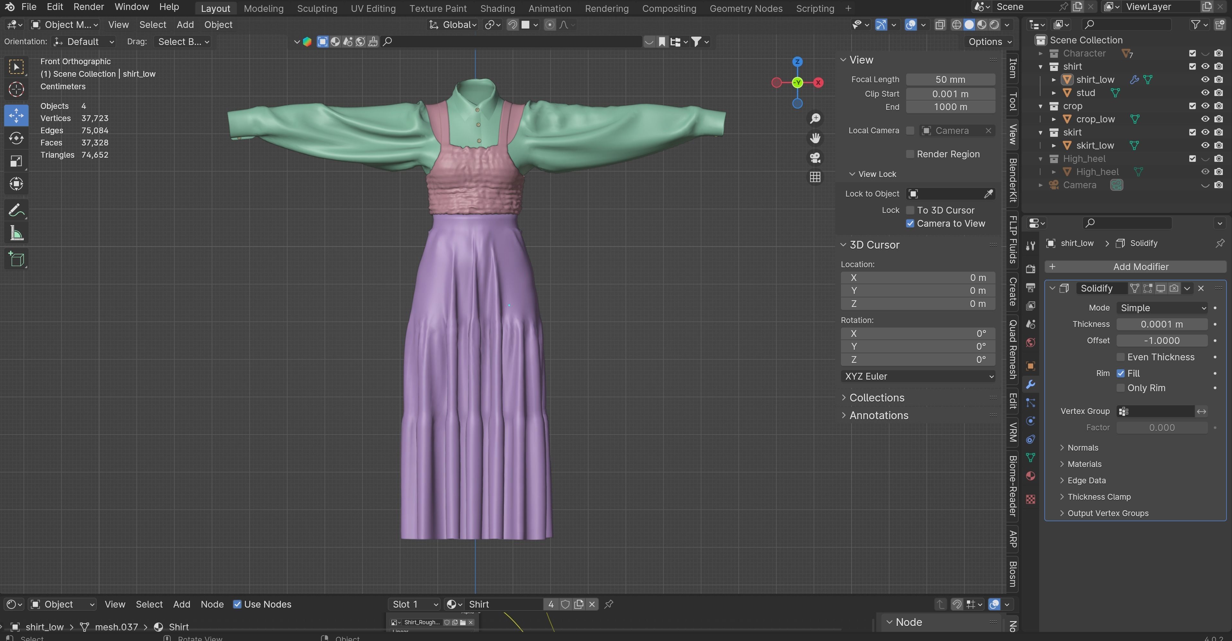Open the Object Mode dropdown
Screen dimensions: 1232x641
pos(64,25)
